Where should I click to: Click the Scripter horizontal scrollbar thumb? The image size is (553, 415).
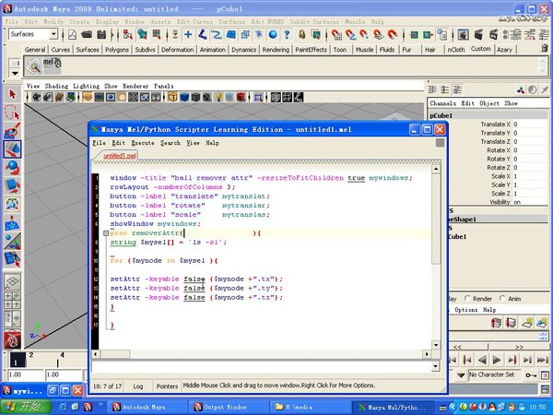click(115, 354)
